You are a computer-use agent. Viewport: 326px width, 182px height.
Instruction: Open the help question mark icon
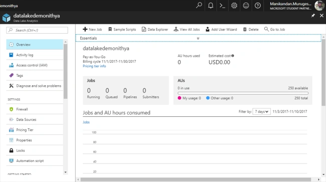[258, 6]
